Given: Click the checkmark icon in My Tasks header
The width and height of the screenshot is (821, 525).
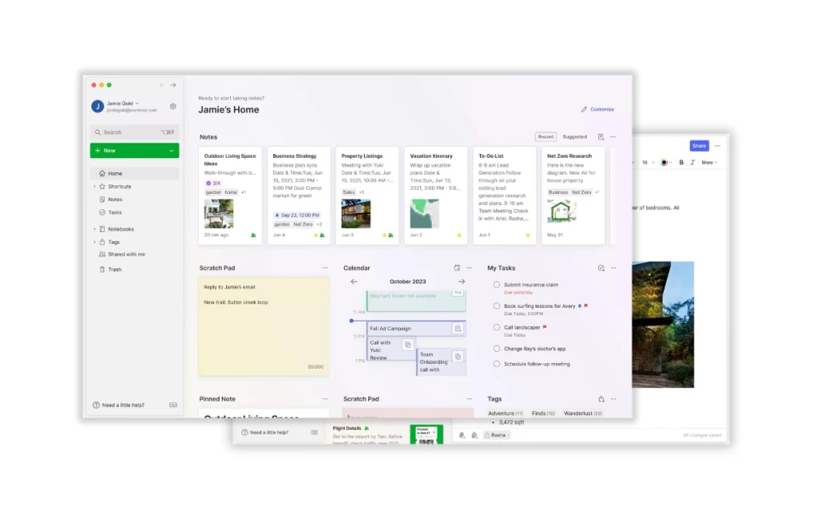Looking at the screenshot, I should point(601,268).
